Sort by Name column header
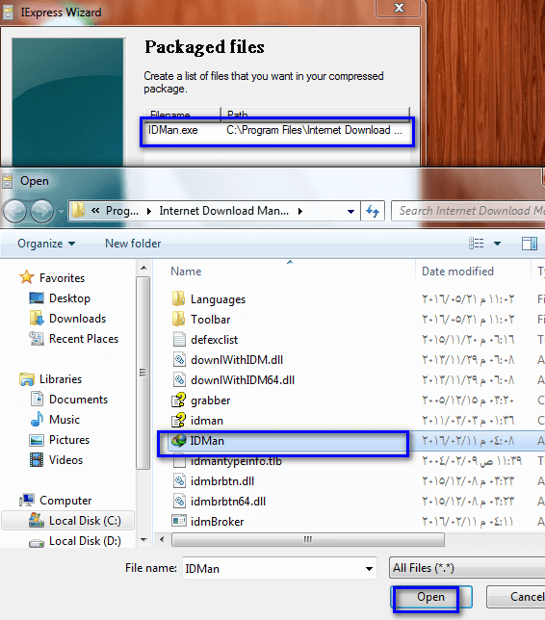The height and width of the screenshot is (620, 545). (186, 271)
